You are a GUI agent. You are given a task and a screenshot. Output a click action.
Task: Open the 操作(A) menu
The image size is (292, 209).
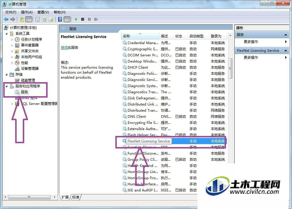(x=27, y=12)
